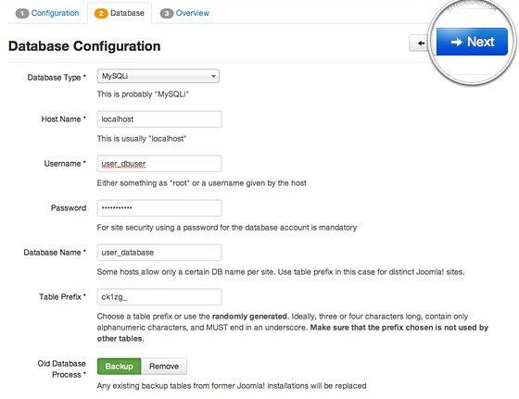Focus the Host Name field

(x=159, y=119)
